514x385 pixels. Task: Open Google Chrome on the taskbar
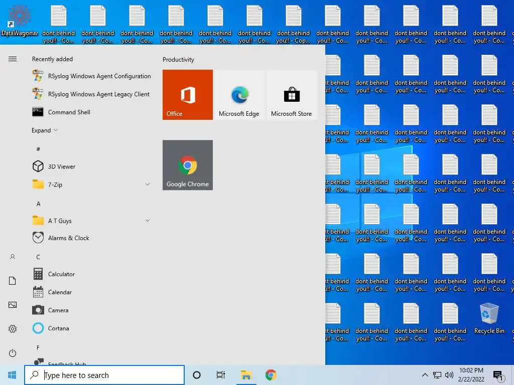(271, 375)
